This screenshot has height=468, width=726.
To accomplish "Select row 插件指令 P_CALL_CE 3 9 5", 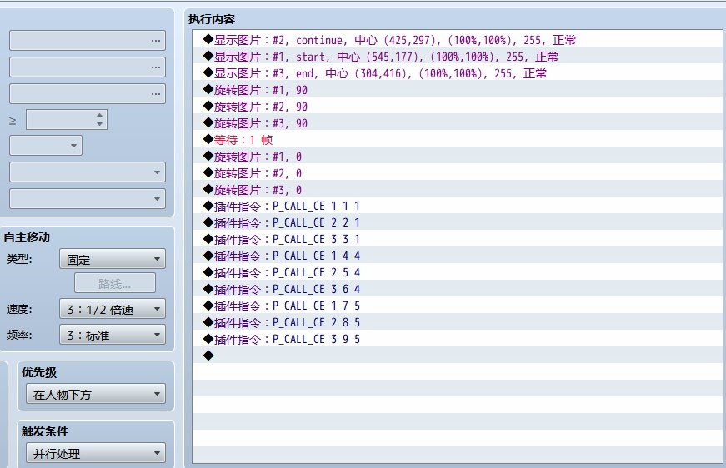I will (x=458, y=339).
